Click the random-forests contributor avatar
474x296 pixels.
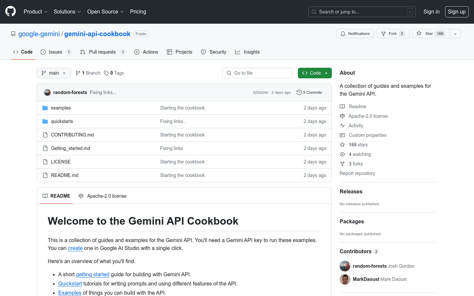pyautogui.click(x=345, y=266)
